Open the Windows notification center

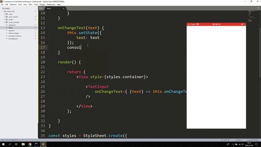pos(257,144)
